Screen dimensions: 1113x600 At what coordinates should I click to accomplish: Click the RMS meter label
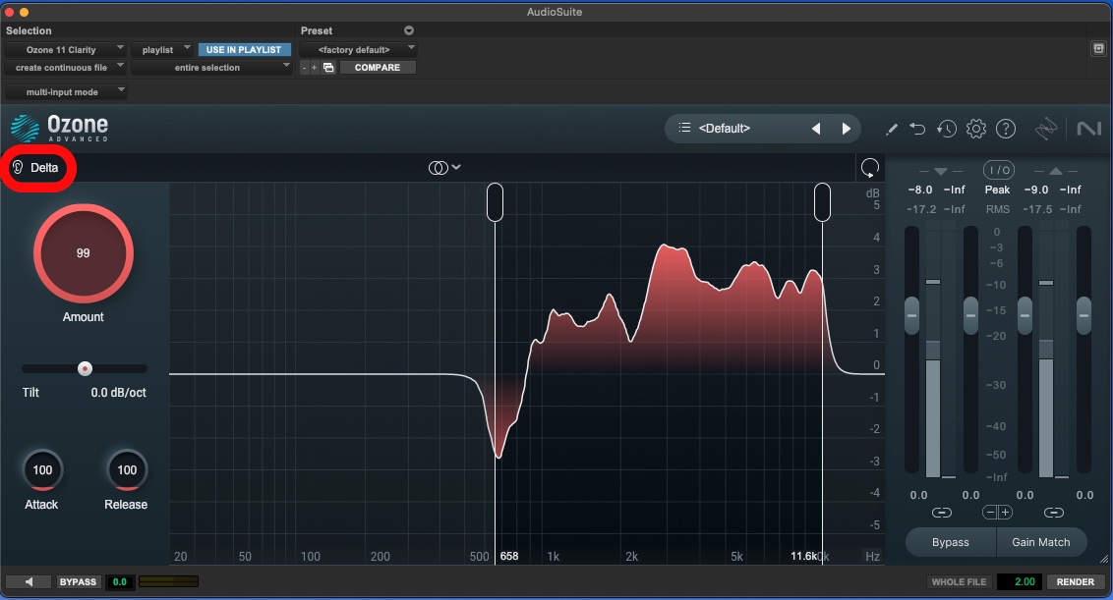click(997, 209)
